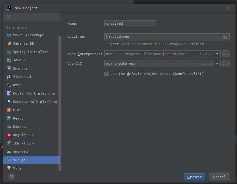Click the Cancel button
The width and height of the screenshot is (237, 184).
(x=219, y=177)
